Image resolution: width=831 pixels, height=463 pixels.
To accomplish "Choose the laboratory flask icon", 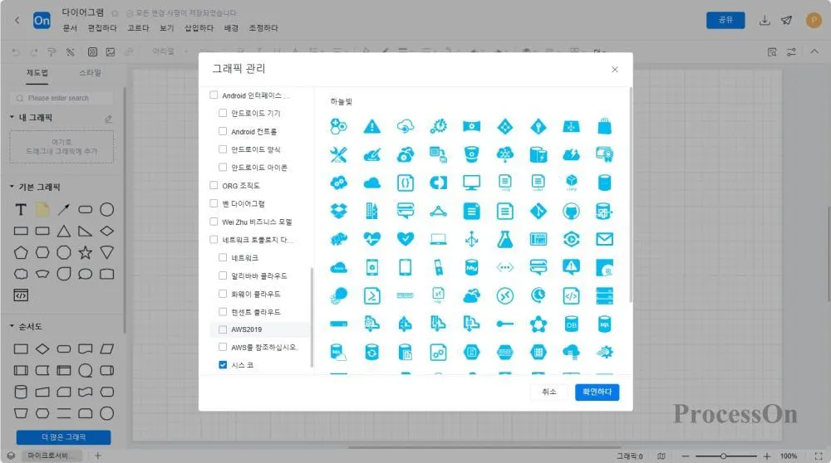I will (x=504, y=239).
